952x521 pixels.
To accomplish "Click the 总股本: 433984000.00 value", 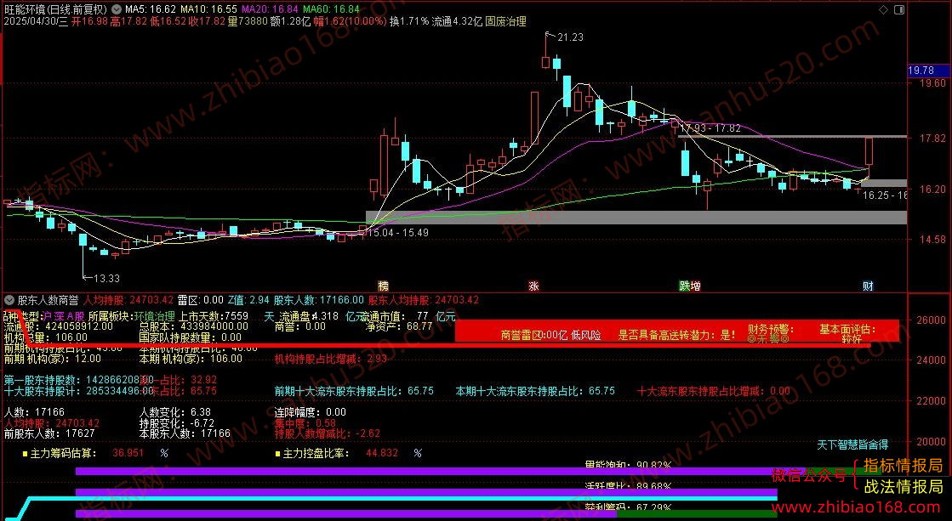I will pos(194,326).
